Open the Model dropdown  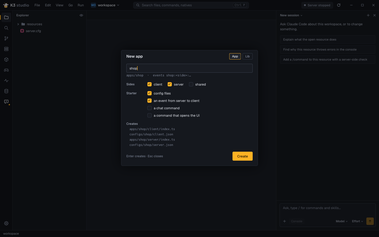pyautogui.click(x=342, y=221)
